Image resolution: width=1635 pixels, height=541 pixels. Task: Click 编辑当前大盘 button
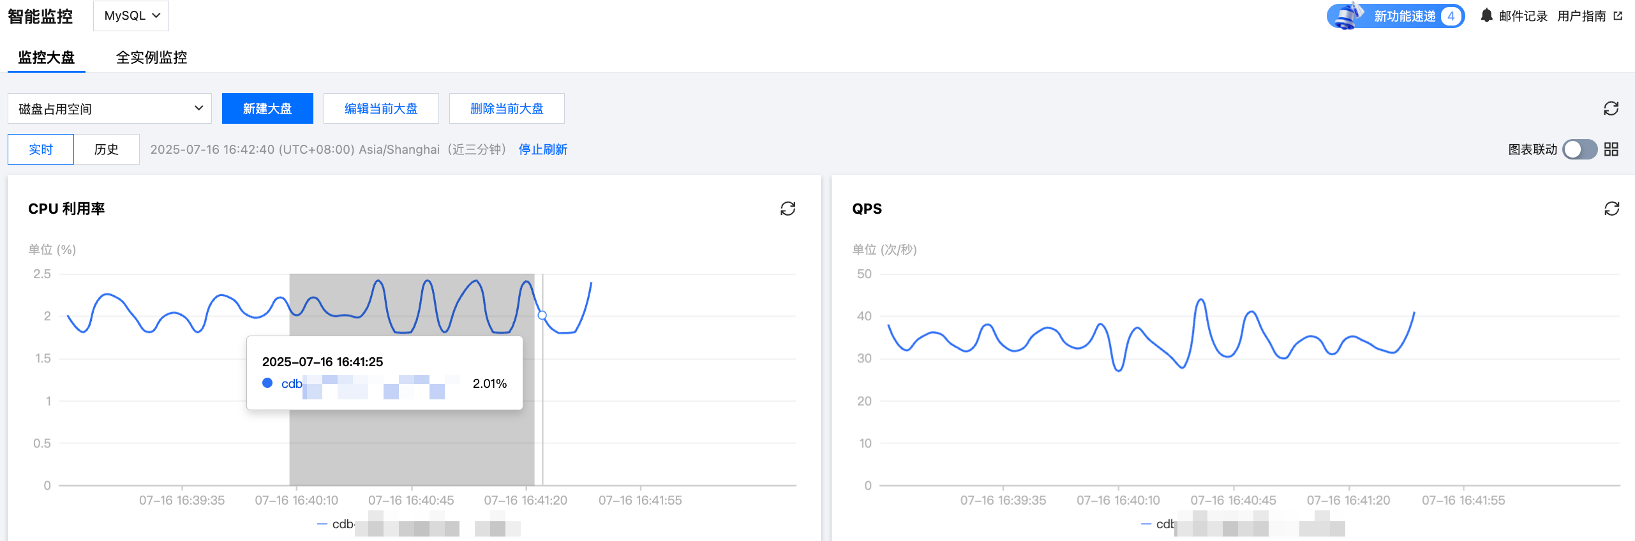pyautogui.click(x=381, y=108)
